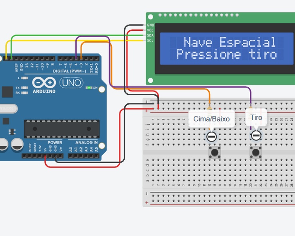This screenshot has height=236, width=295.
Task: Click the LCD VCC pin
Action: 144,30
